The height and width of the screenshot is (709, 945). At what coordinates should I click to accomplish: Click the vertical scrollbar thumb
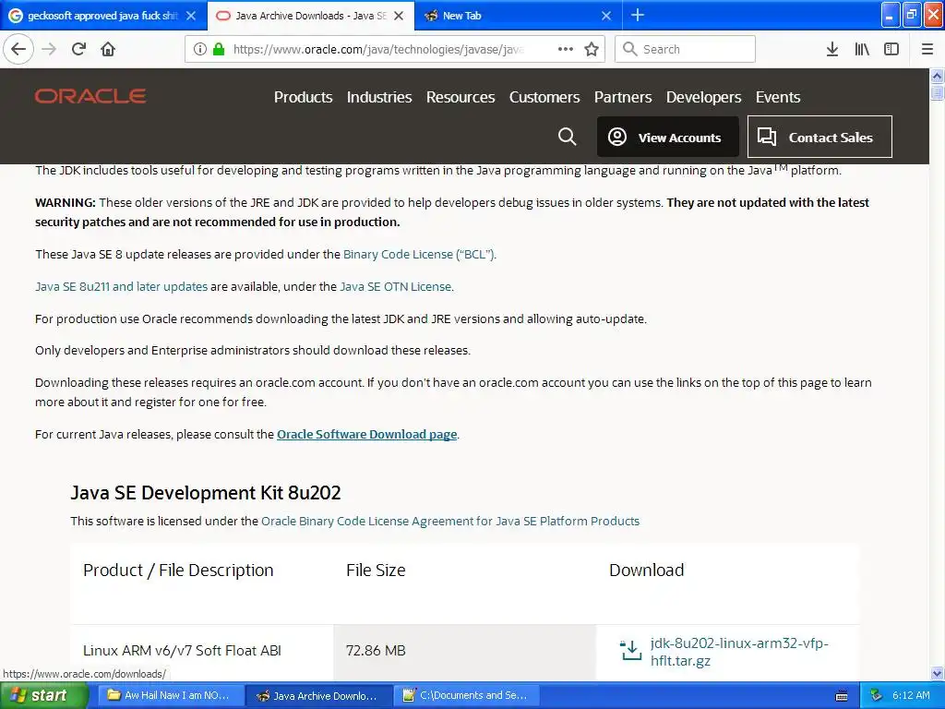[x=937, y=91]
